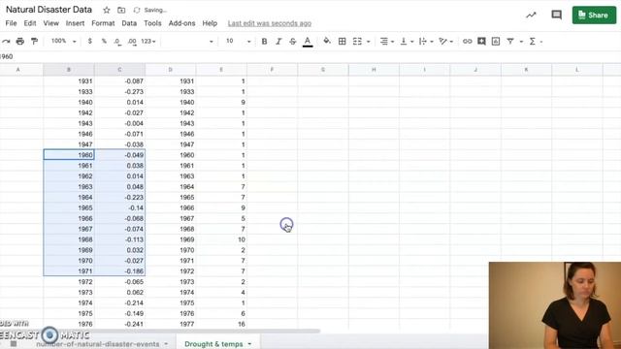
Task: Star the Natural Disaster Data document
Action: tap(106, 10)
